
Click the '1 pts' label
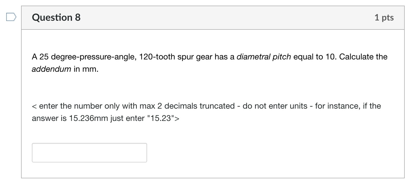tap(384, 17)
